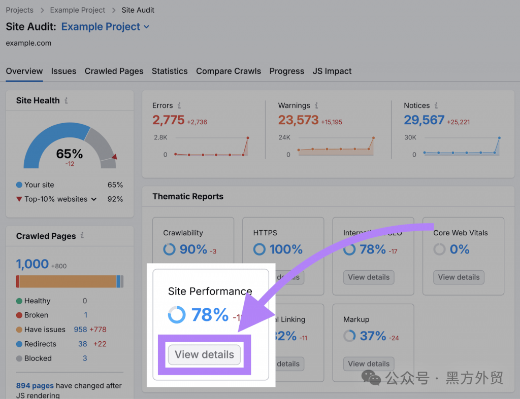Show the Errors info tooltip icon
The width and height of the screenshot is (520, 399).
click(x=179, y=105)
